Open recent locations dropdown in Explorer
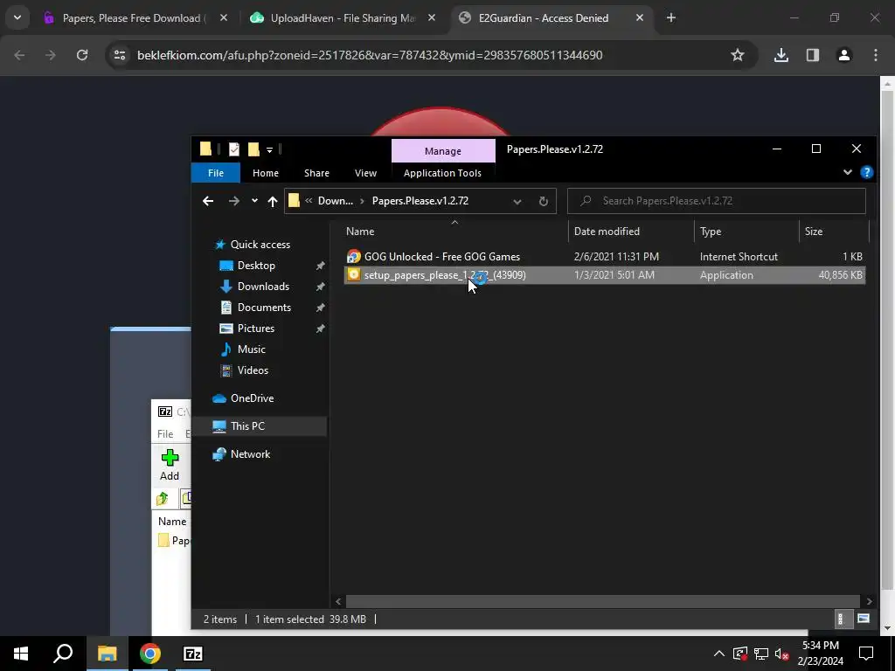The image size is (895, 671). click(x=254, y=201)
